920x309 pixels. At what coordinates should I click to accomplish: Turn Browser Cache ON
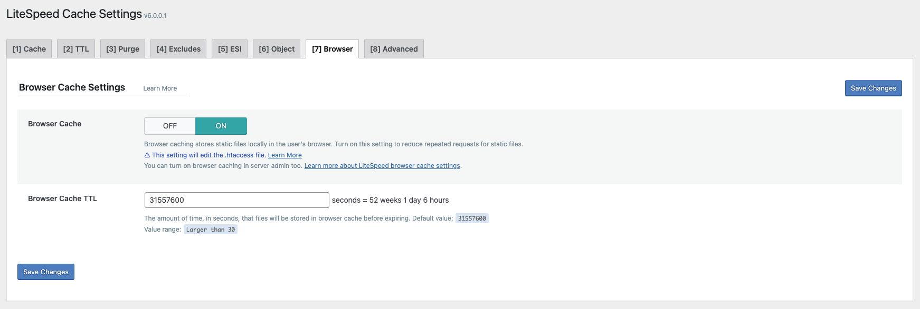pos(221,126)
